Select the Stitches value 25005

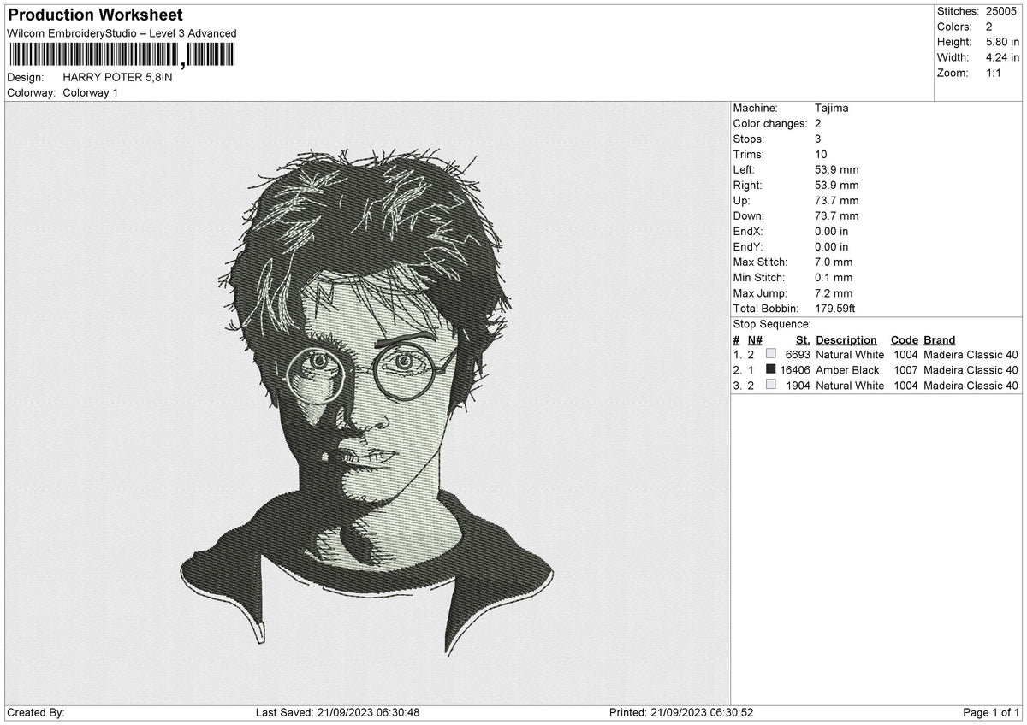click(x=1002, y=11)
